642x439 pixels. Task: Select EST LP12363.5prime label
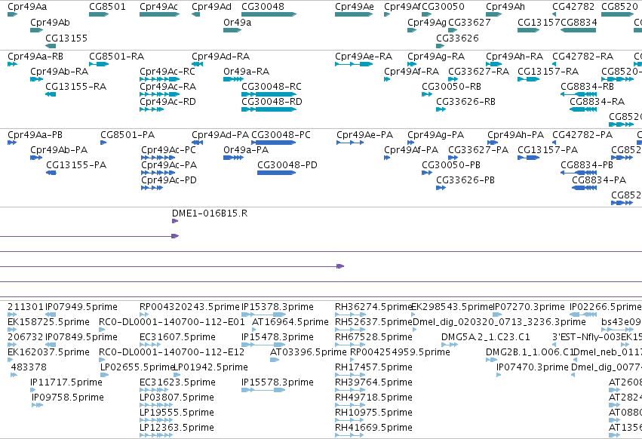click(x=177, y=428)
